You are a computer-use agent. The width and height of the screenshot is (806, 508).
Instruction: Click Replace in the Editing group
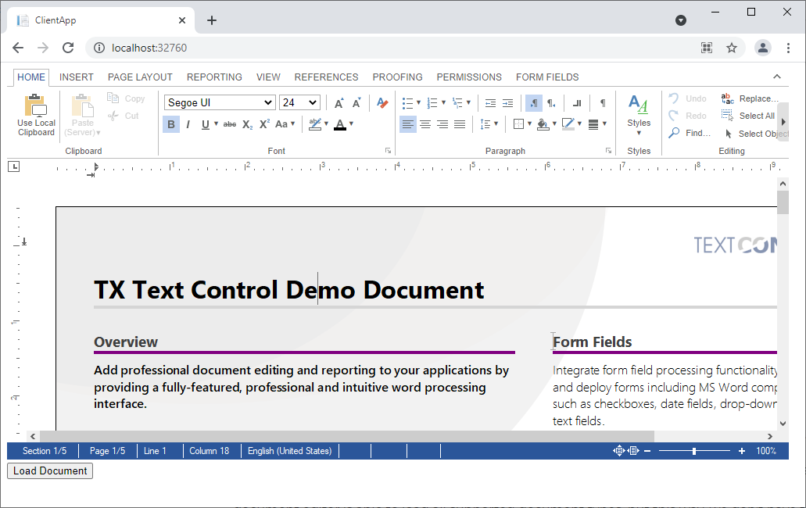(x=750, y=98)
